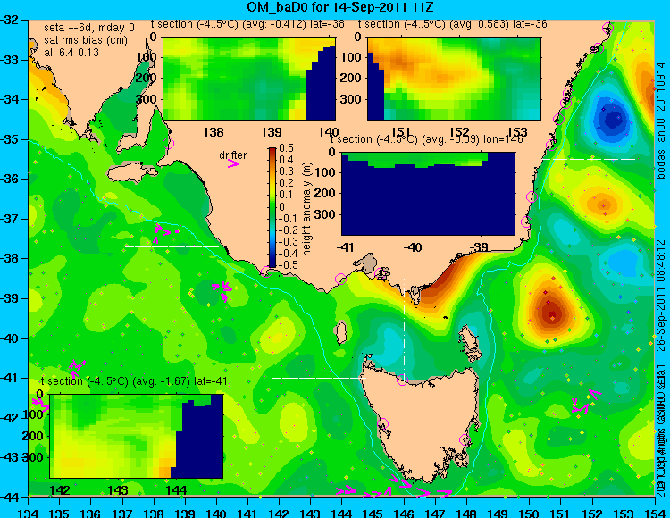Select the "all 6.4 0.13" statistics line
Viewport: 670px width, 518px height.
71,53
